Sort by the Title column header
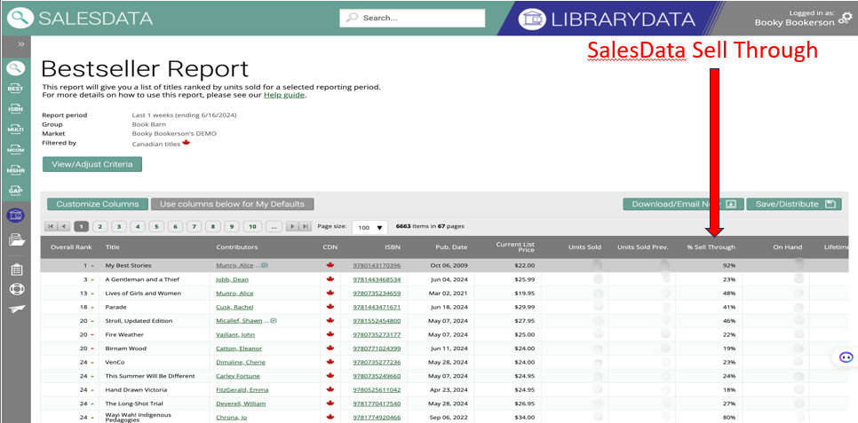 (112, 247)
